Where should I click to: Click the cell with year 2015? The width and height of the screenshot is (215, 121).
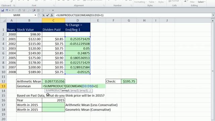tap(53, 100)
